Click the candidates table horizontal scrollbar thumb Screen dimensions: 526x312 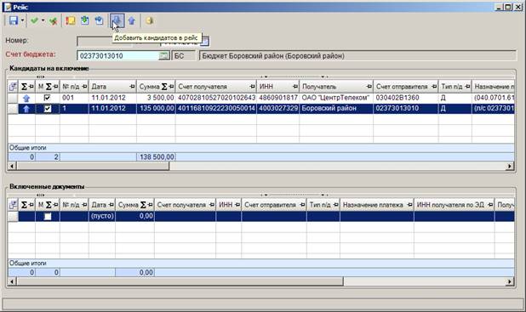coord(93,166)
